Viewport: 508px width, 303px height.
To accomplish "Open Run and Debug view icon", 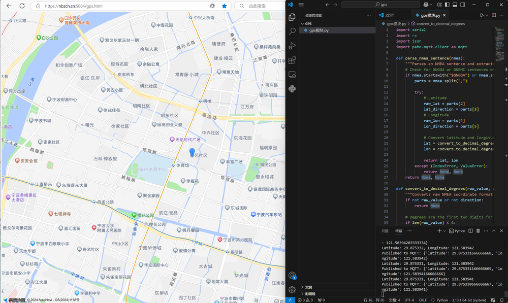I will click(292, 46).
